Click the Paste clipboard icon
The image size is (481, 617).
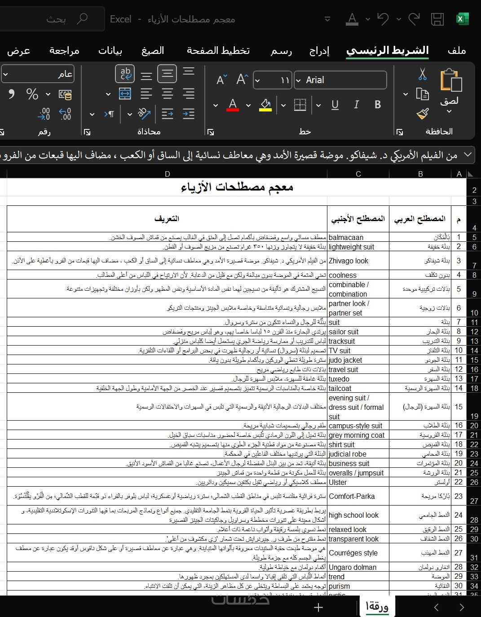point(450,80)
